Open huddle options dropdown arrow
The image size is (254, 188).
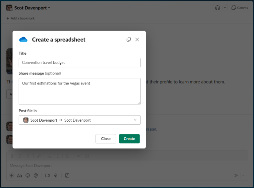coord(225,8)
